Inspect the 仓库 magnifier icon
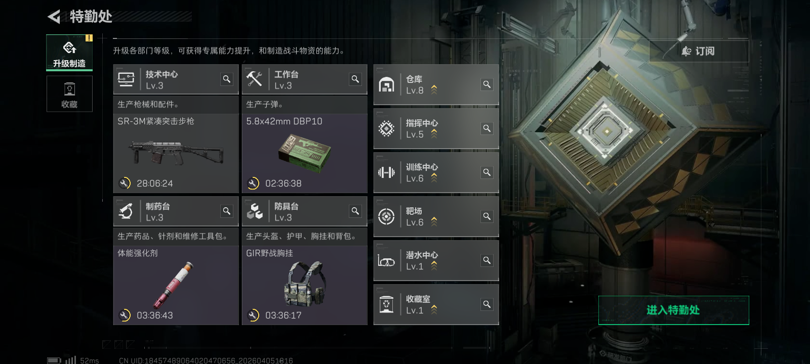Viewport: 810px width, 364px height. [487, 84]
